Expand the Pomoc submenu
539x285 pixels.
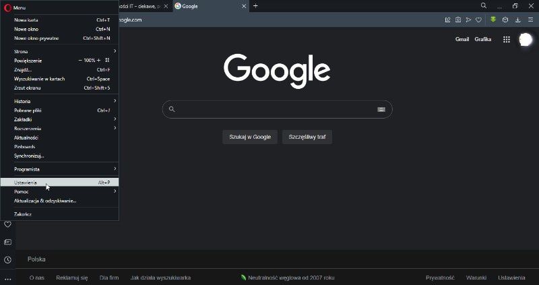[59, 191]
